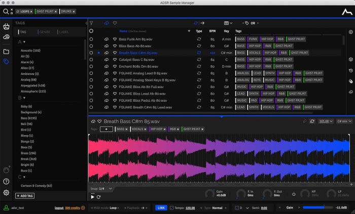Select Catalyst Bass C 84.wav row circle
The image size is (355, 214).
(91, 60)
